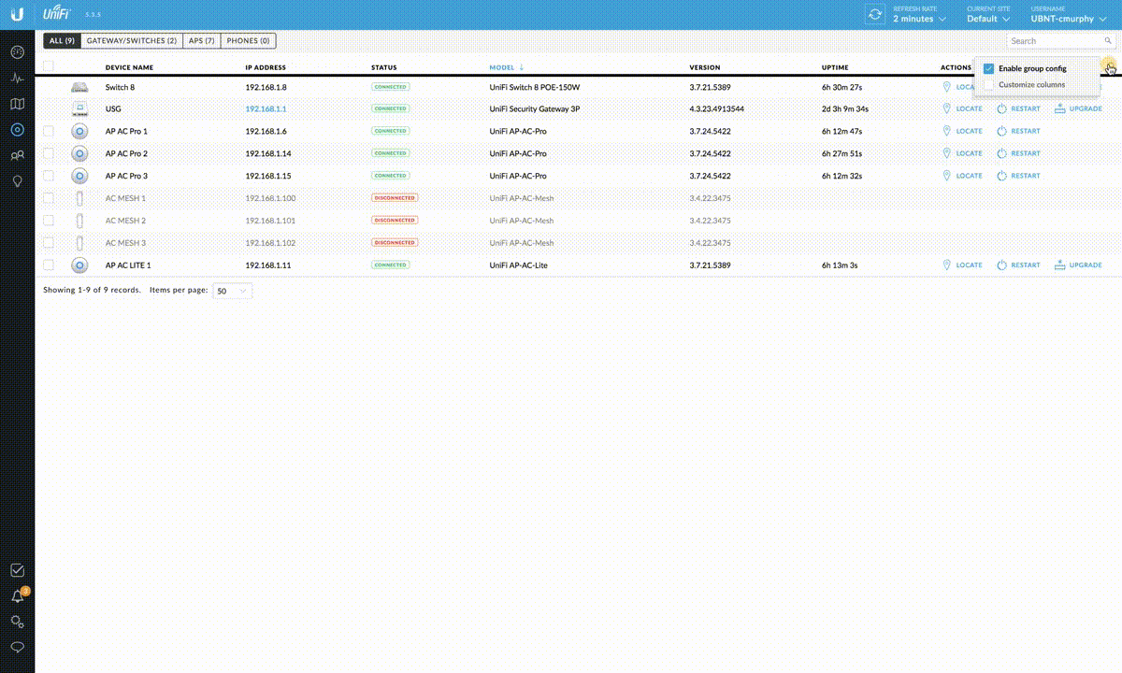Open the live chat support icon
This screenshot has height=673, width=1122.
coord(17,647)
